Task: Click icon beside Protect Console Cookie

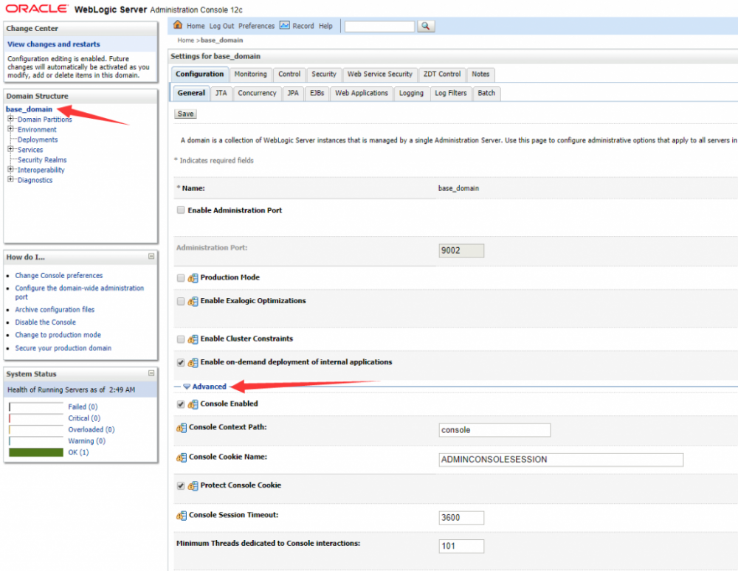Action: [193, 485]
